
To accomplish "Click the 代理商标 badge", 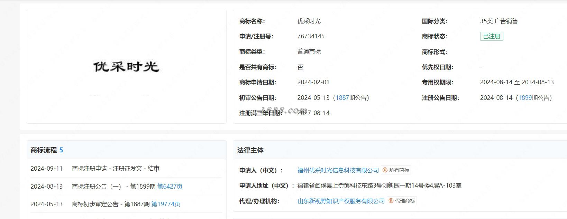I will coord(402,201).
